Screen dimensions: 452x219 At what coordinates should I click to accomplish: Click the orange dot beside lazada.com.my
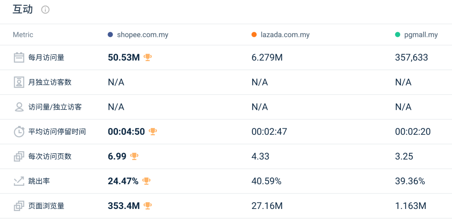point(254,35)
